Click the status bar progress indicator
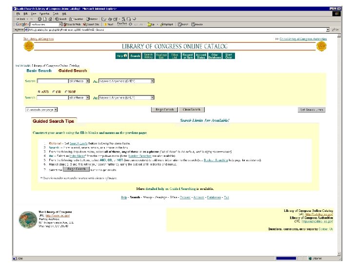This screenshot has width=351, height=263. pos(286,258)
